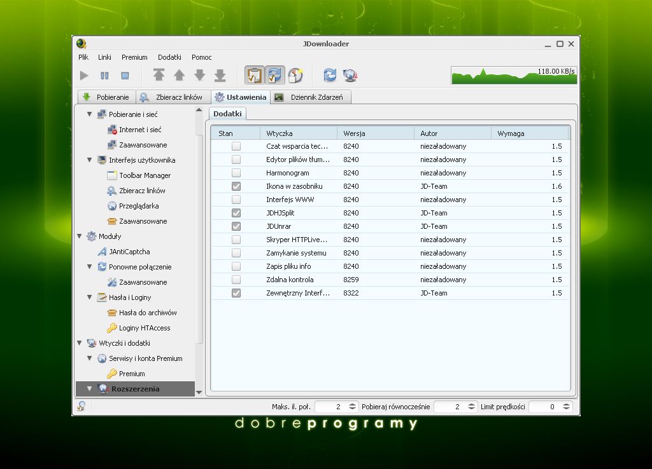This screenshot has width=652, height=469.
Task: Click JDownloader logo icon in title bar
Action: coord(81,44)
